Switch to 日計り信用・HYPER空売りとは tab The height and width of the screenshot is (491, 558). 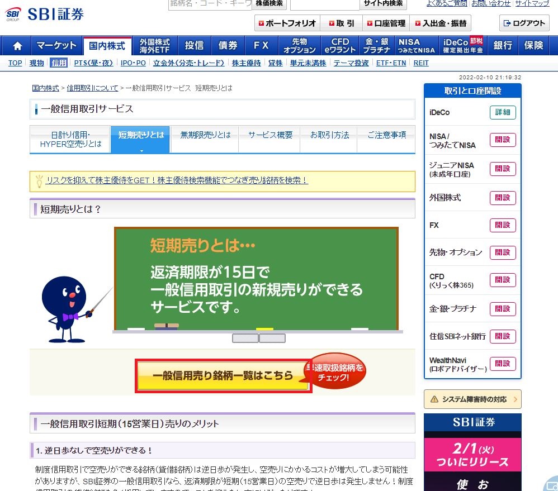[70, 140]
